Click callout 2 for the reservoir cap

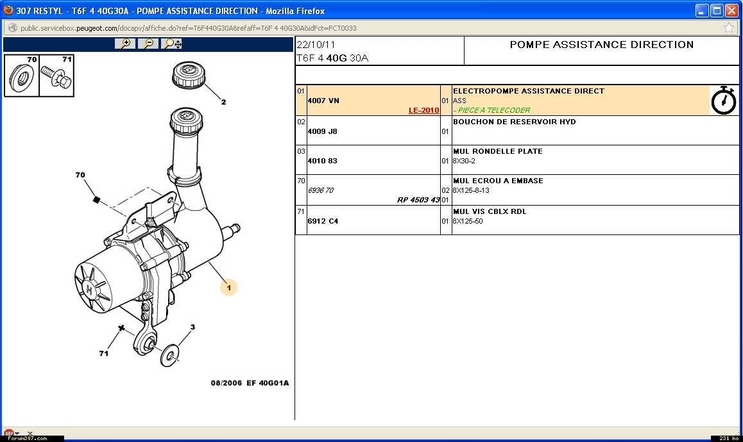pos(223,102)
